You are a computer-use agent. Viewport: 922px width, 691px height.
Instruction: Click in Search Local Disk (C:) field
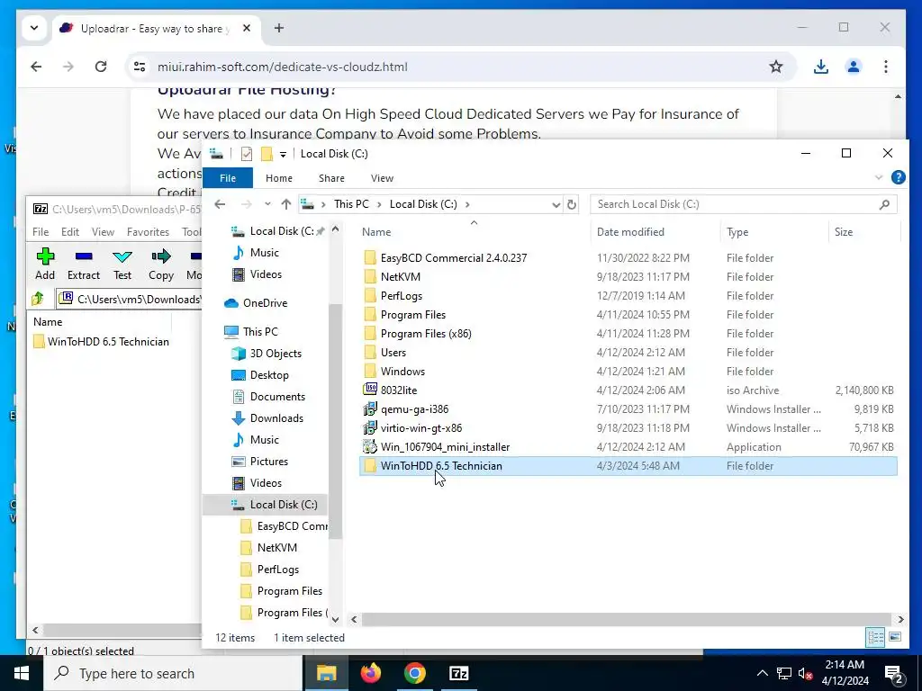pyautogui.click(x=743, y=204)
